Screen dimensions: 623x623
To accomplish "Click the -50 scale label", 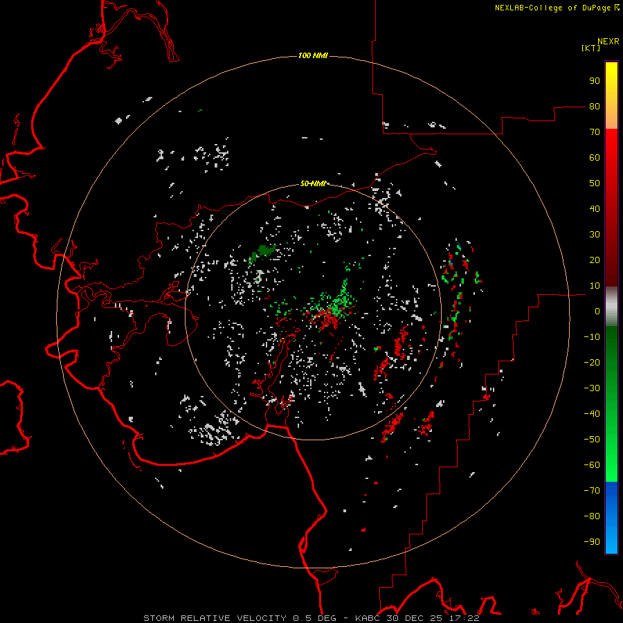I will coord(592,439).
